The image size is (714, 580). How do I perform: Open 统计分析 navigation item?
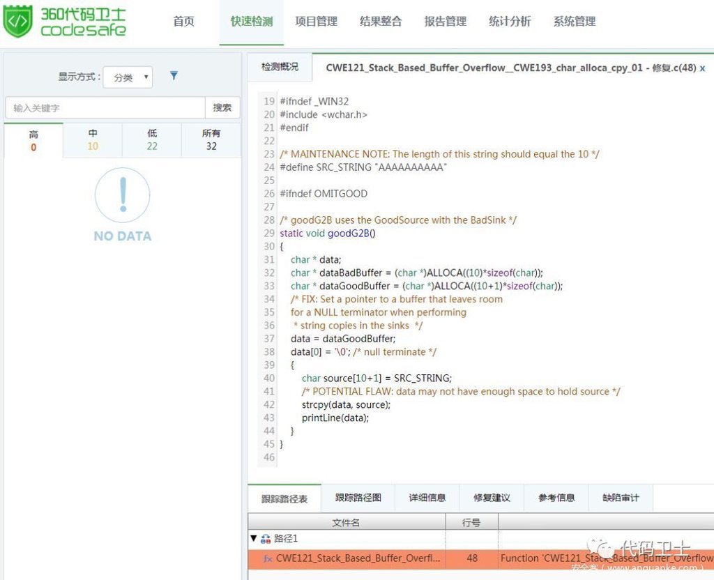click(x=510, y=22)
